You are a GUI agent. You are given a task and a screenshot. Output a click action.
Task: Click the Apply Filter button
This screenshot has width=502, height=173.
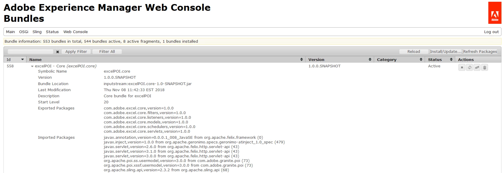click(76, 52)
